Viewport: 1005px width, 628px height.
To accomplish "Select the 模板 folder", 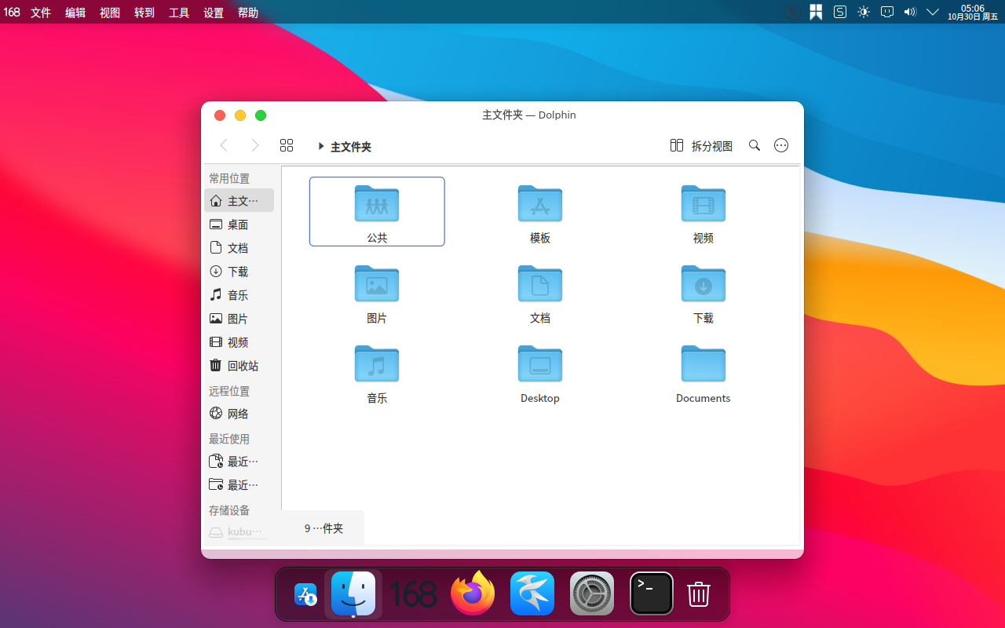I will tap(540, 214).
